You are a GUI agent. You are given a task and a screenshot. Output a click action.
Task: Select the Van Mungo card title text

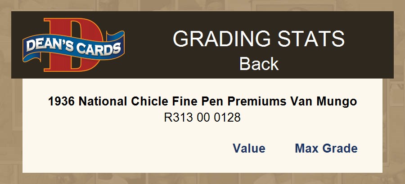click(202, 101)
